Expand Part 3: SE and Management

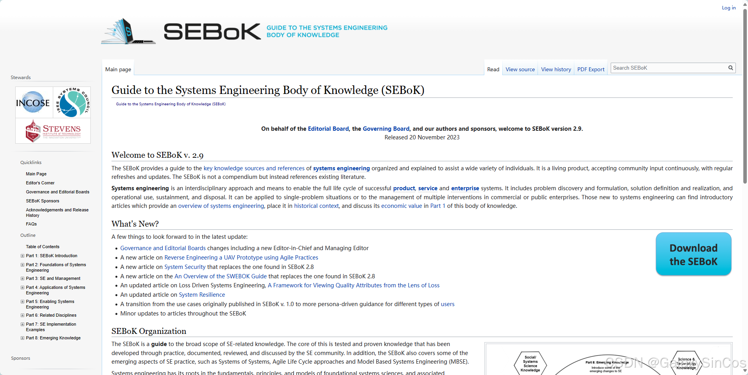[22, 279]
